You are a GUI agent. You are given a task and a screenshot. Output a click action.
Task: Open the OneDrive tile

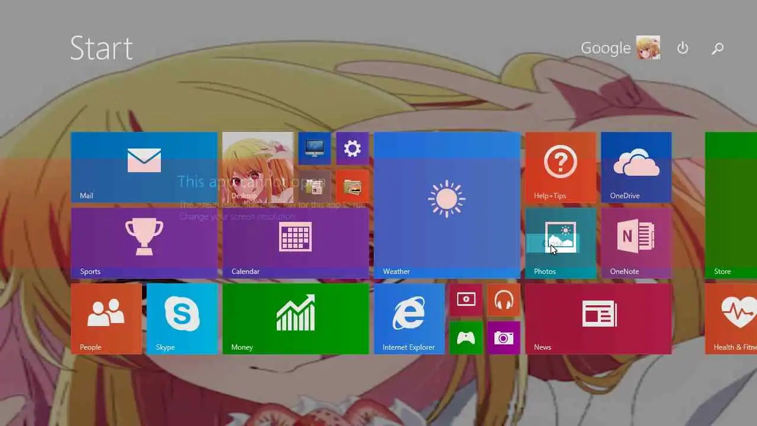pyautogui.click(x=636, y=167)
